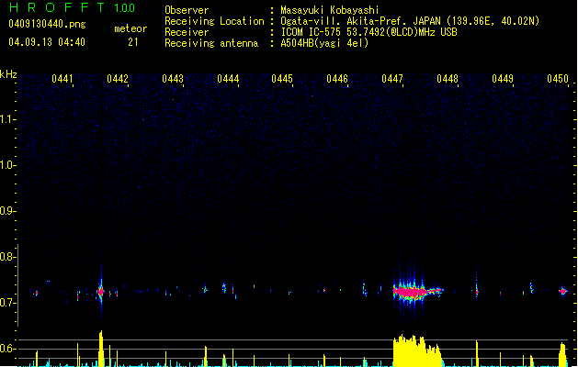Click the meteor count value 21
Image resolution: width=578 pixels, height=367 pixels.
[x=133, y=42]
